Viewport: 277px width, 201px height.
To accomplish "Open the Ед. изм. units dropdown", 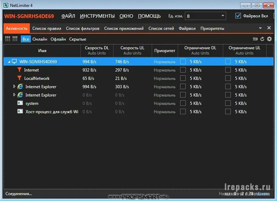I will click(x=205, y=16).
